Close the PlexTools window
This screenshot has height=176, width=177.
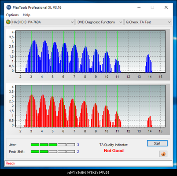[166, 7]
